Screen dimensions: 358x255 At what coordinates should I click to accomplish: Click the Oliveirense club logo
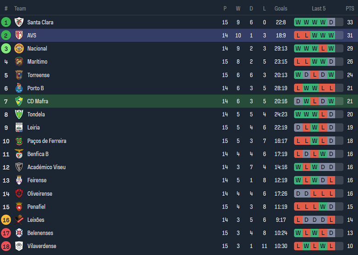(19, 193)
